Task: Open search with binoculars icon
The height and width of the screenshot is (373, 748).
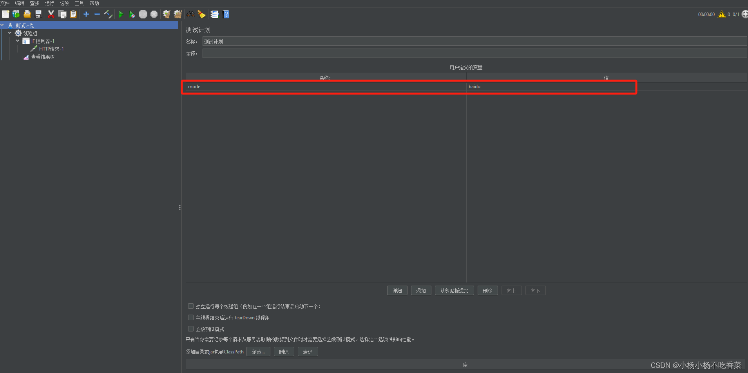Action: (191, 14)
